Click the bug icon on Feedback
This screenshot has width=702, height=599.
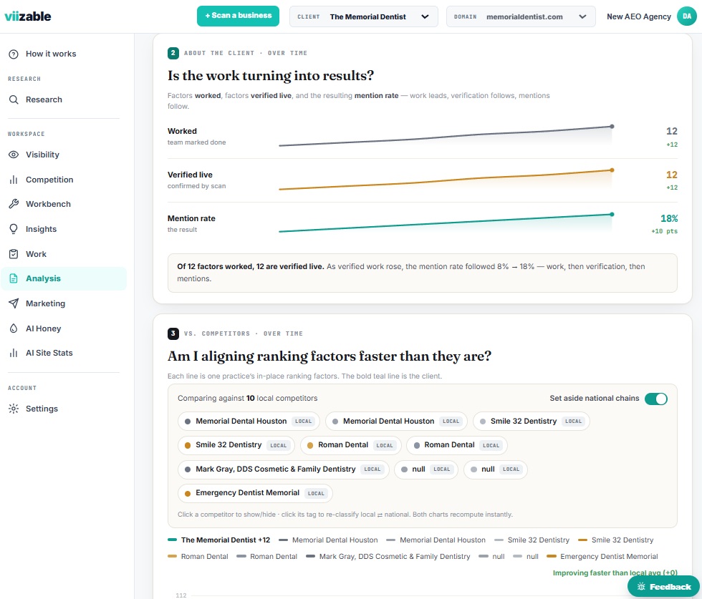pos(640,586)
